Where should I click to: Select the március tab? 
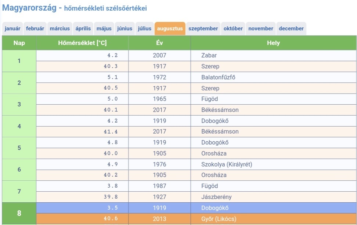coord(60,28)
